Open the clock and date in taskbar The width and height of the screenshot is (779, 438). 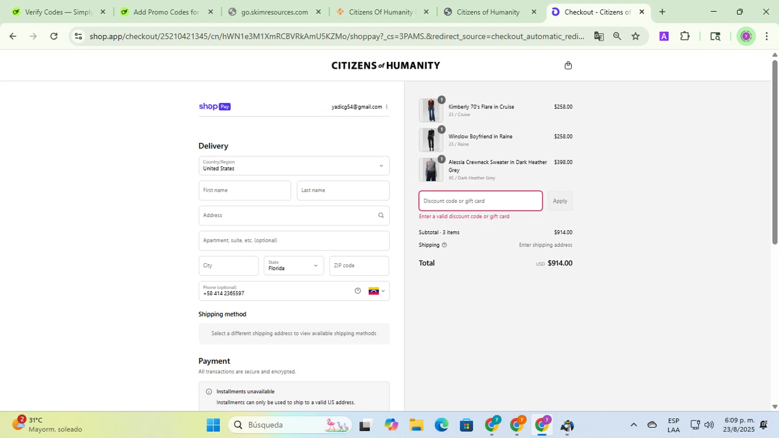coord(740,425)
